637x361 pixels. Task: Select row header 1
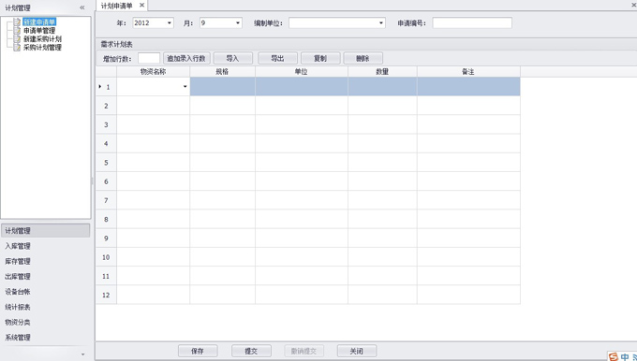107,87
